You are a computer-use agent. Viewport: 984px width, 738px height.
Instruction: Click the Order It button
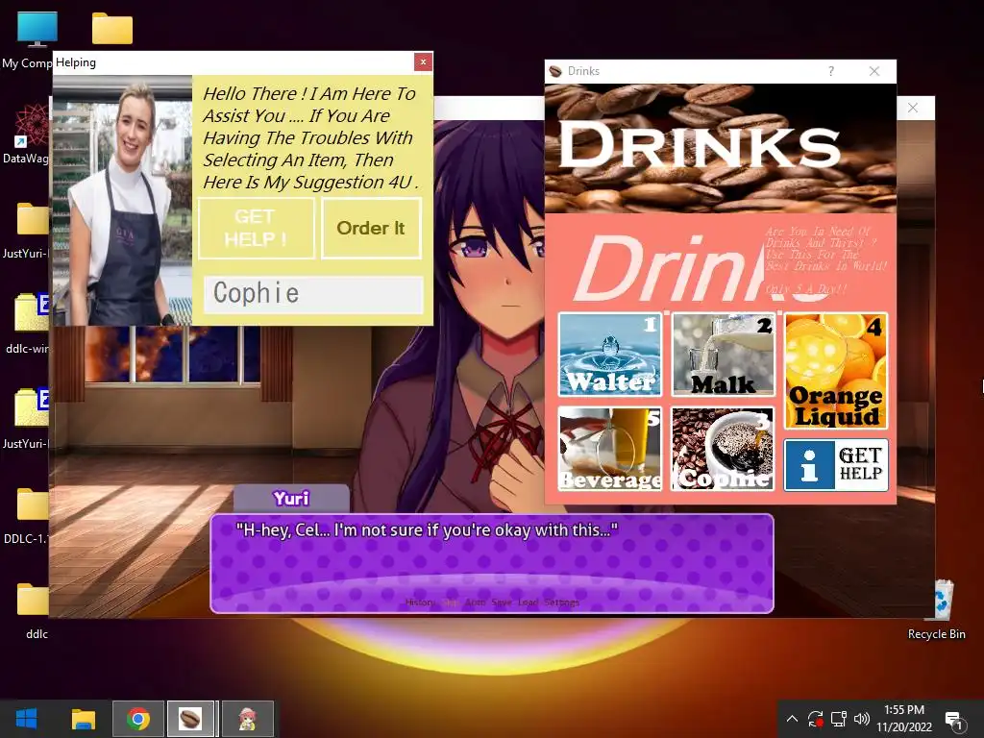coord(371,228)
